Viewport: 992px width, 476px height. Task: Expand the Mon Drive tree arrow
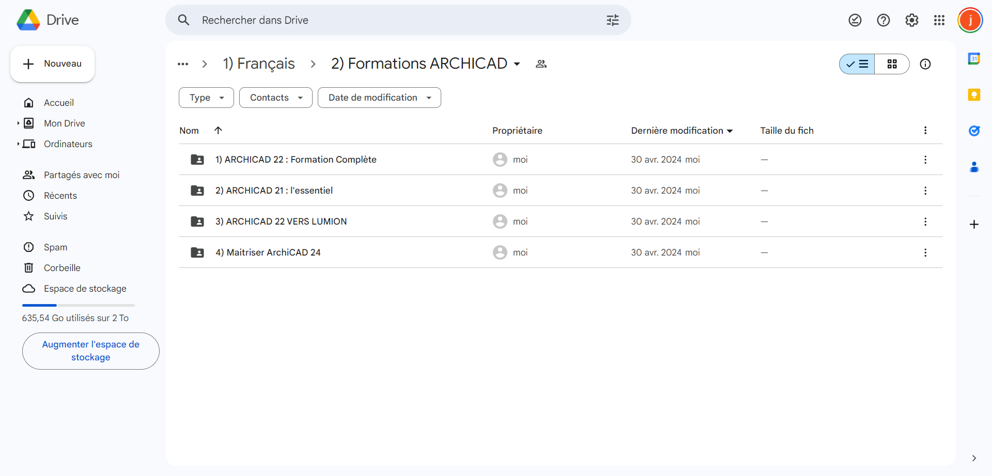point(18,123)
